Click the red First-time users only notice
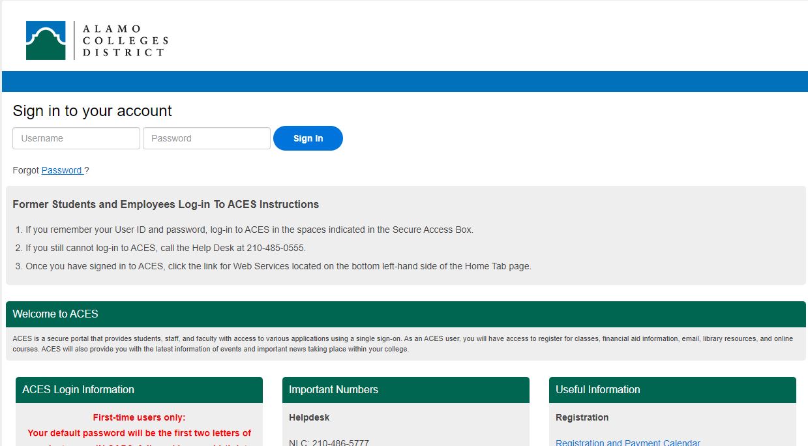The width and height of the screenshot is (808, 446). click(139, 417)
